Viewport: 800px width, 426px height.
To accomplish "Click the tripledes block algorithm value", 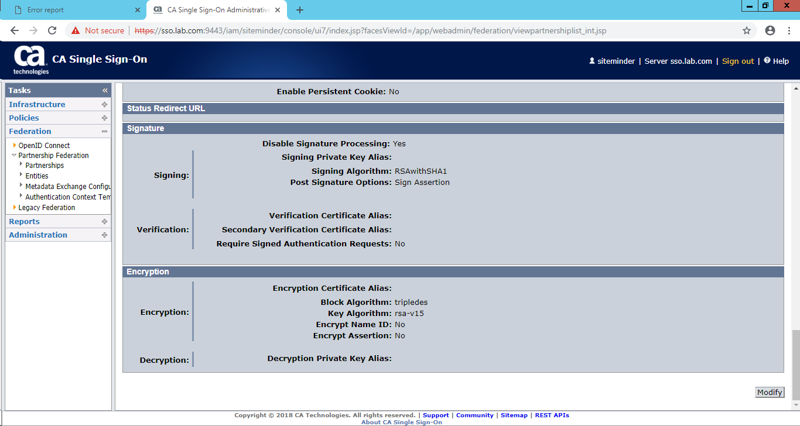I will pos(411,303).
